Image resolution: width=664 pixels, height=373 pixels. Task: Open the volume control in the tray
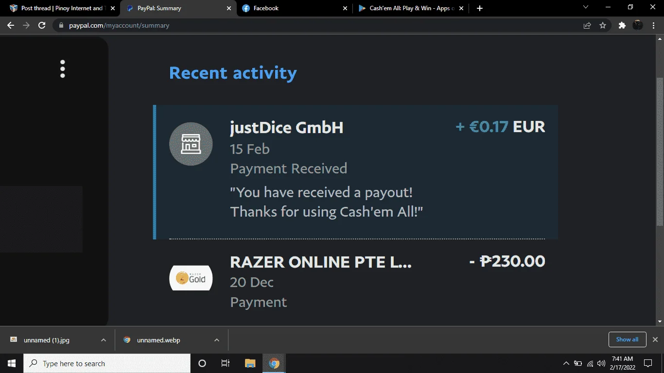click(x=601, y=363)
